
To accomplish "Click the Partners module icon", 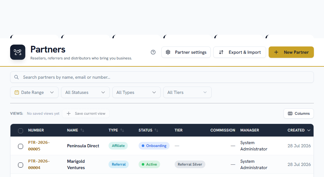I will point(18,52).
